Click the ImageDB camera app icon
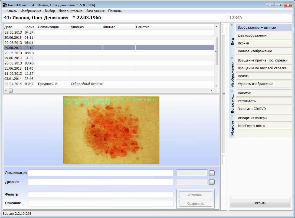 [5, 5]
